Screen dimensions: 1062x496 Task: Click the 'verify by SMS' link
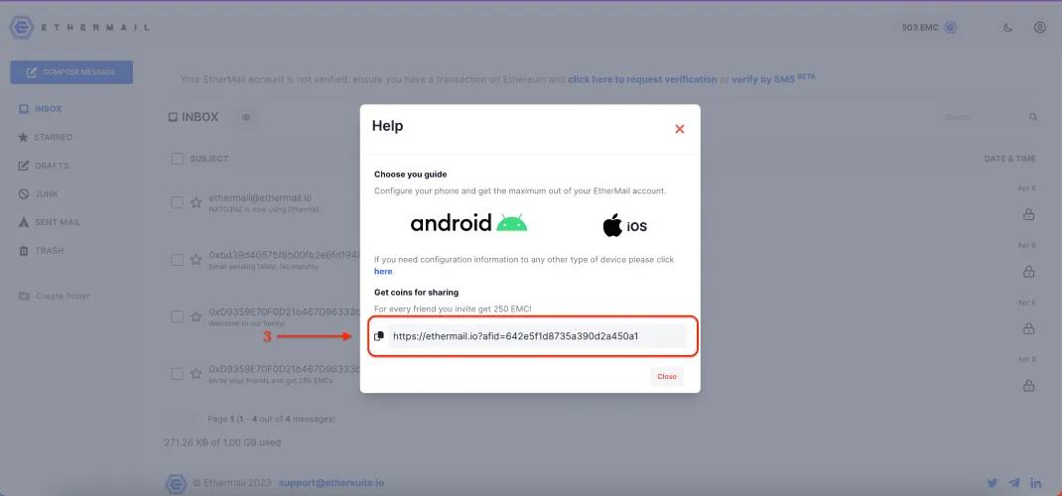click(x=764, y=79)
